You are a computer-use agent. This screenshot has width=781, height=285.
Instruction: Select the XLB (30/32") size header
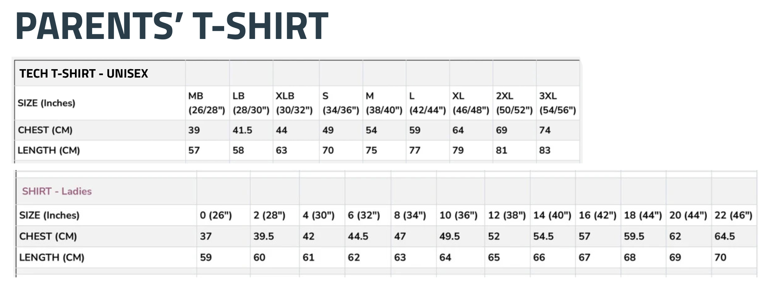[x=295, y=103]
